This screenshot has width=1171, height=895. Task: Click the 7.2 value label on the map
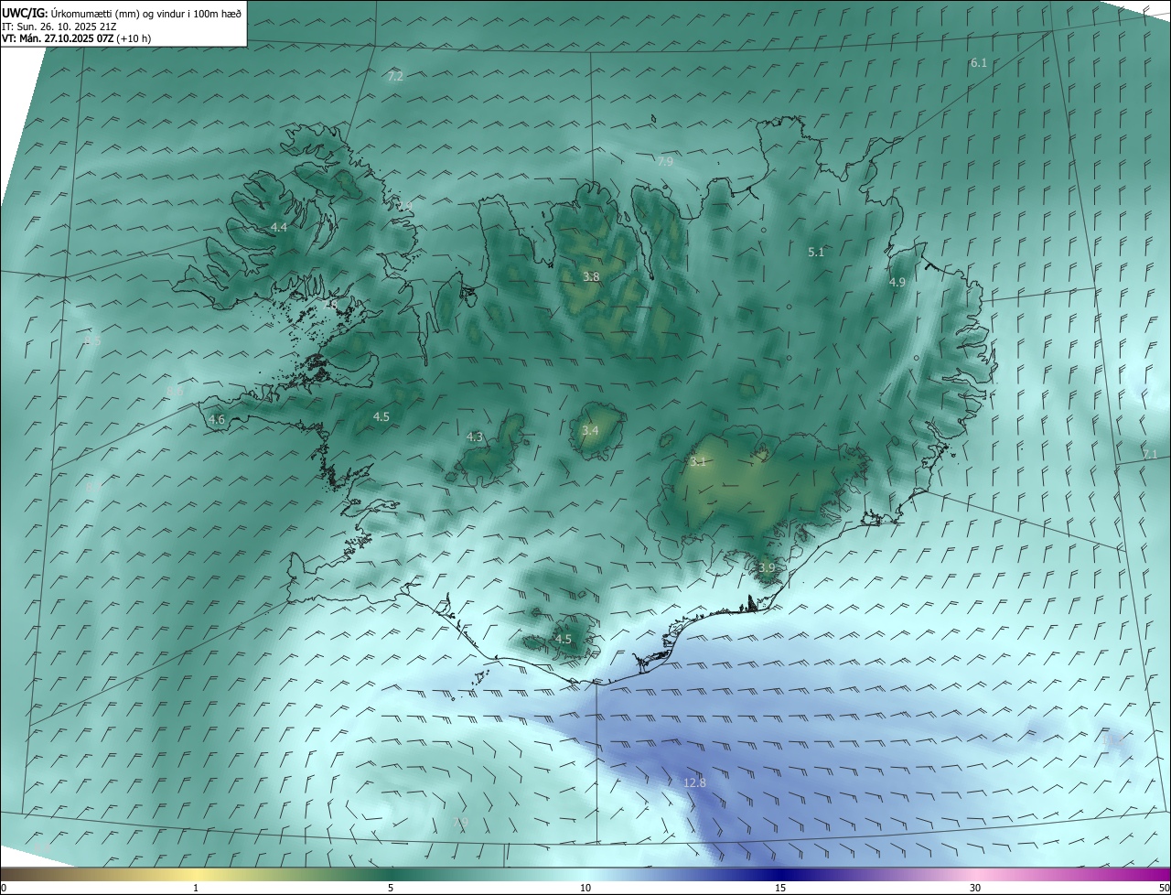coord(395,77)
